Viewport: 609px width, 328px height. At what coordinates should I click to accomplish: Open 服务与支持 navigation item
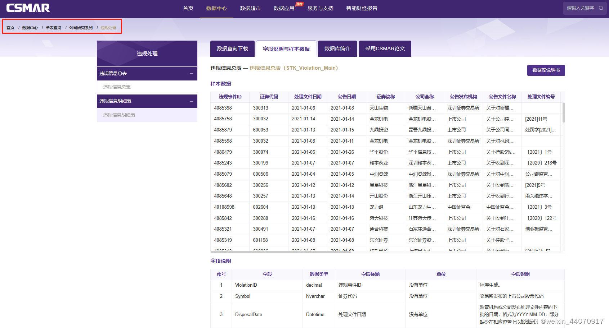[x=320, y=8]
